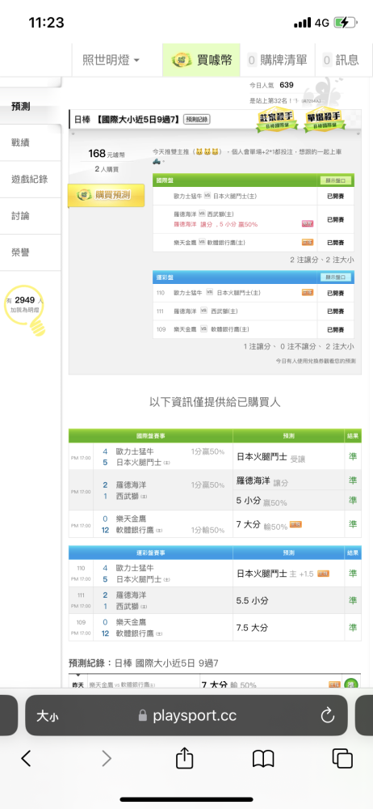Click the green 準 circle in 昨天 row

coord(351,684)
